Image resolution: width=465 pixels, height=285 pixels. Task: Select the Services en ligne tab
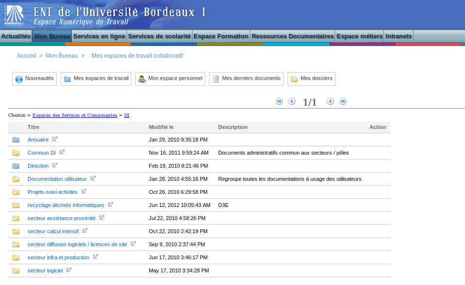coord(99,36)
